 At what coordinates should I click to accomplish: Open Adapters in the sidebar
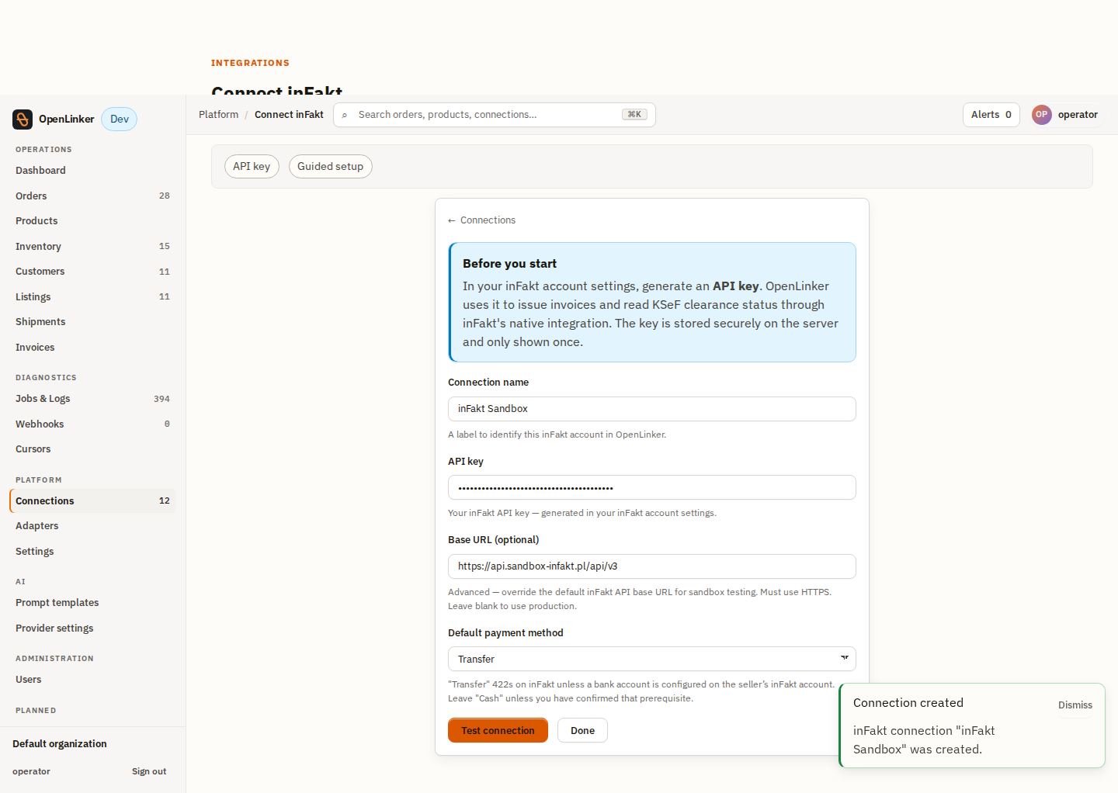tap(92, 525)
